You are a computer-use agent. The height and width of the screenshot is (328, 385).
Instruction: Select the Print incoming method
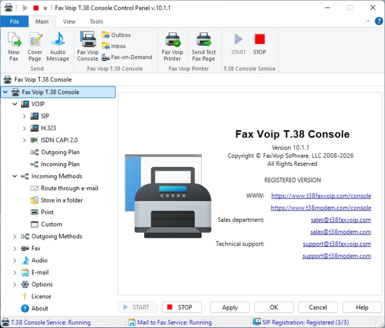pyautogui.click(x=42, y=213)
